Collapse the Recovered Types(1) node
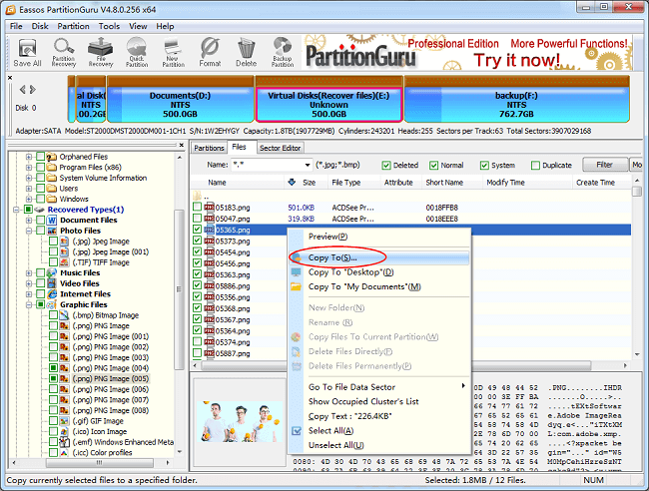 pos(16,210)
